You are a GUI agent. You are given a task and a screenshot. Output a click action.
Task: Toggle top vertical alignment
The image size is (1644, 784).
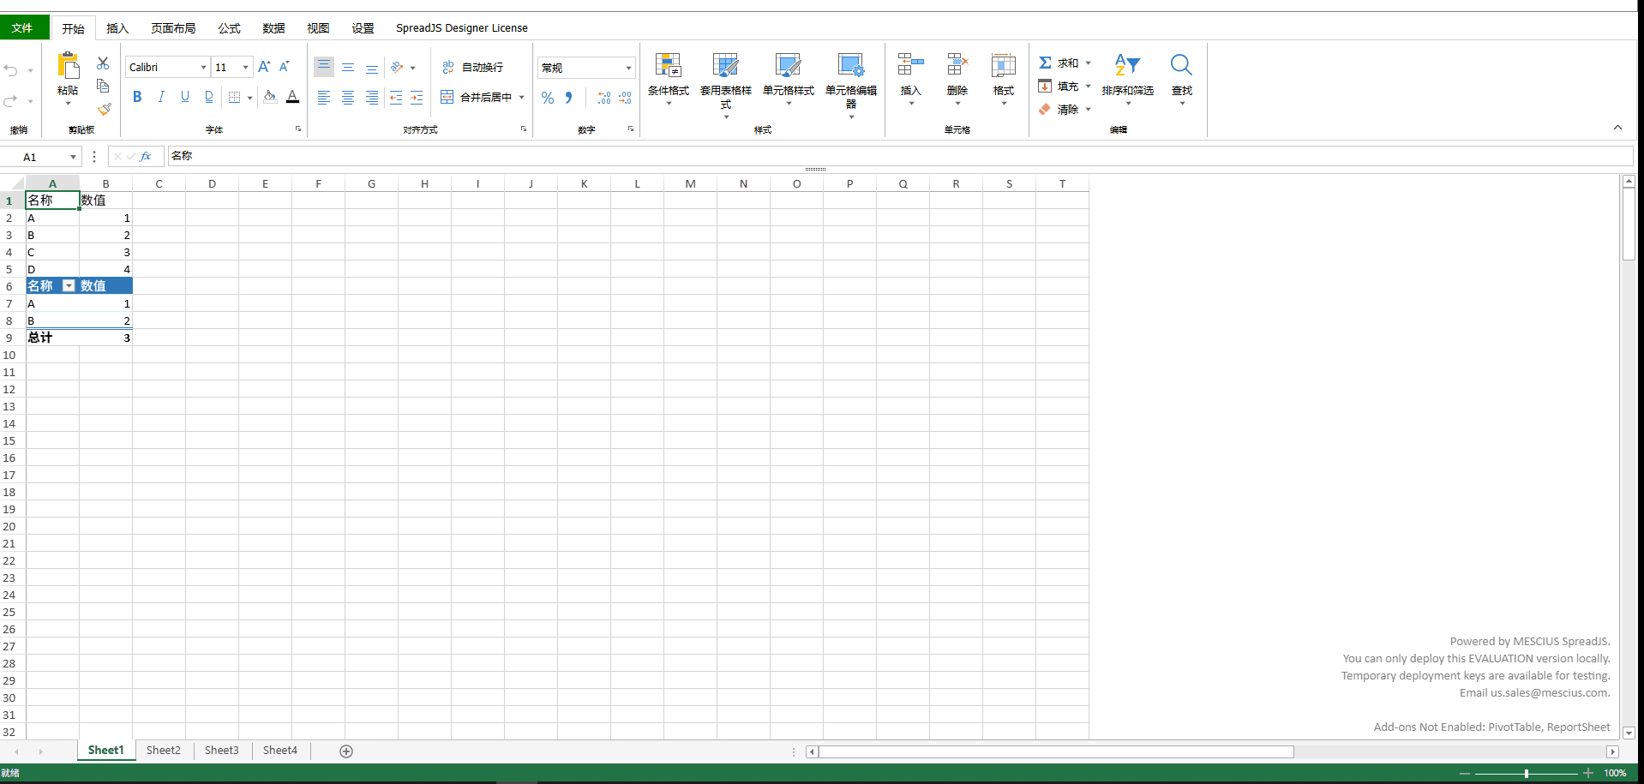[324, 67]
